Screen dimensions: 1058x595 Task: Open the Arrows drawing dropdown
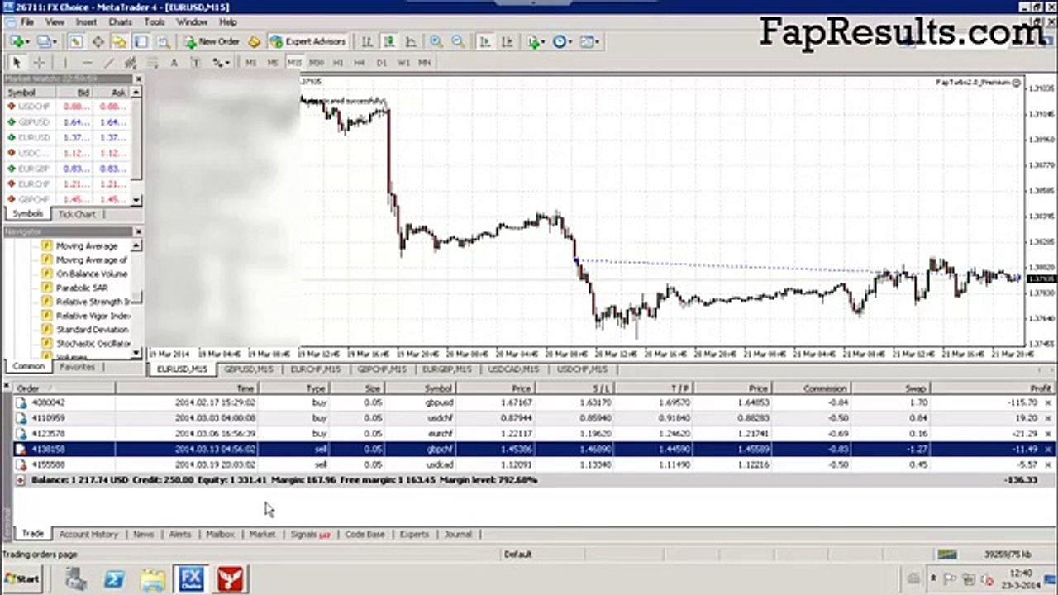(x=221, y=62)
